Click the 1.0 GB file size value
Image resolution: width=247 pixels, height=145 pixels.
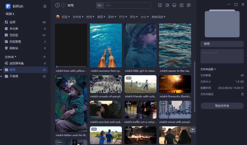(239, 81)
